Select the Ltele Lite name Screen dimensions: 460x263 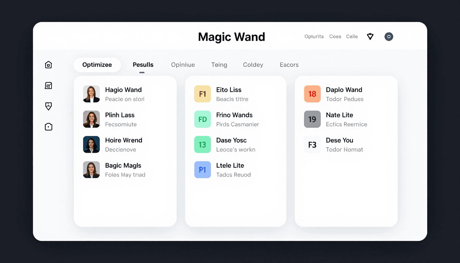coord(230,165)
